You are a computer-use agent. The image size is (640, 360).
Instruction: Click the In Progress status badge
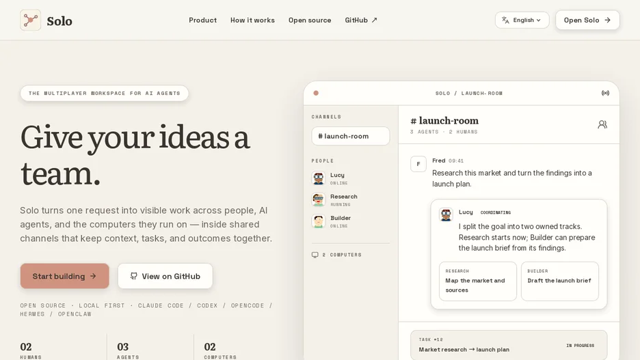tap(580, 346)
